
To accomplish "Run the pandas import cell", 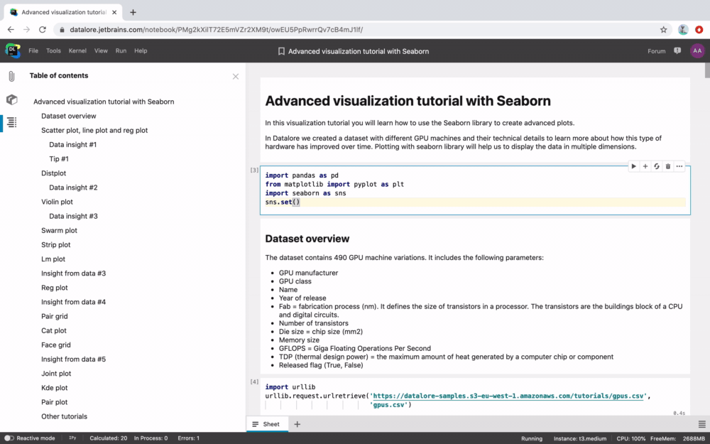I will tap(633, 166).
